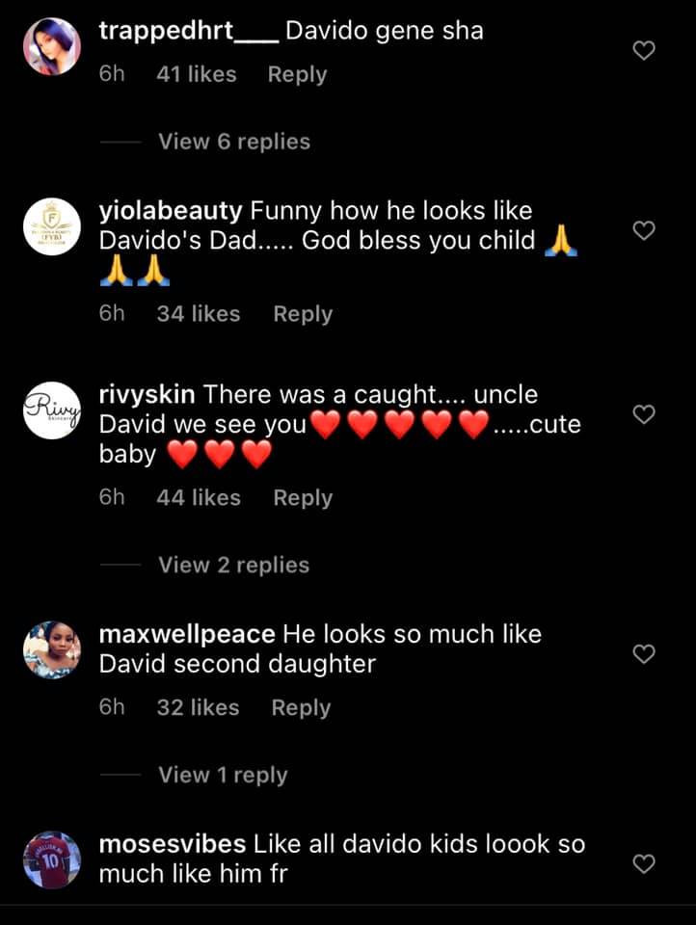
Task: Open maxwellpeace's profile picture
Action: coord(52,650)
